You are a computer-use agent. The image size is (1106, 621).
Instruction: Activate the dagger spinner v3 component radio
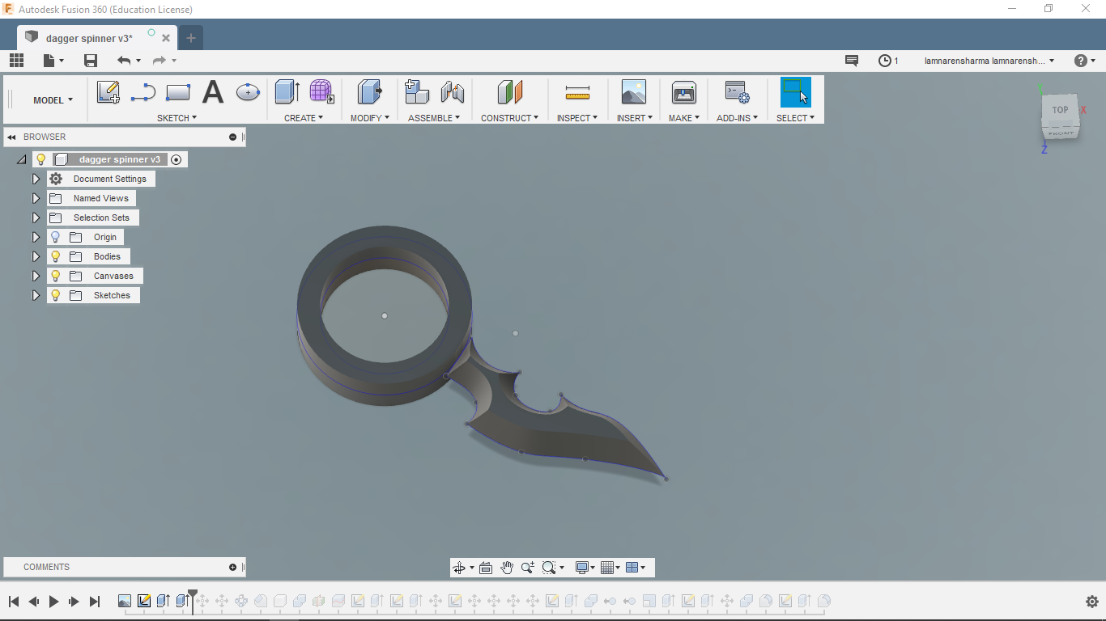click(x=177, y=159)
